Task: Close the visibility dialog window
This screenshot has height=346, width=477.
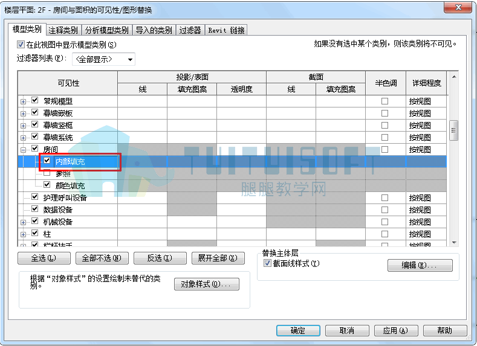Action: [458, 7]
